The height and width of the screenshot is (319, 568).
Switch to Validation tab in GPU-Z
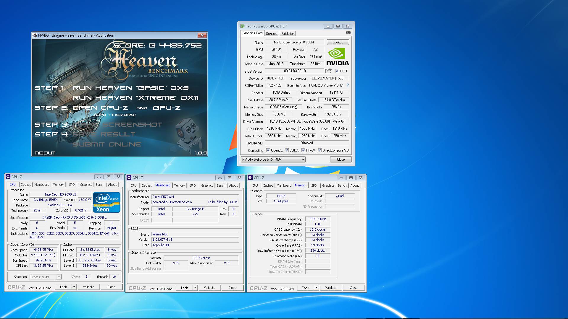click(288, 34)
